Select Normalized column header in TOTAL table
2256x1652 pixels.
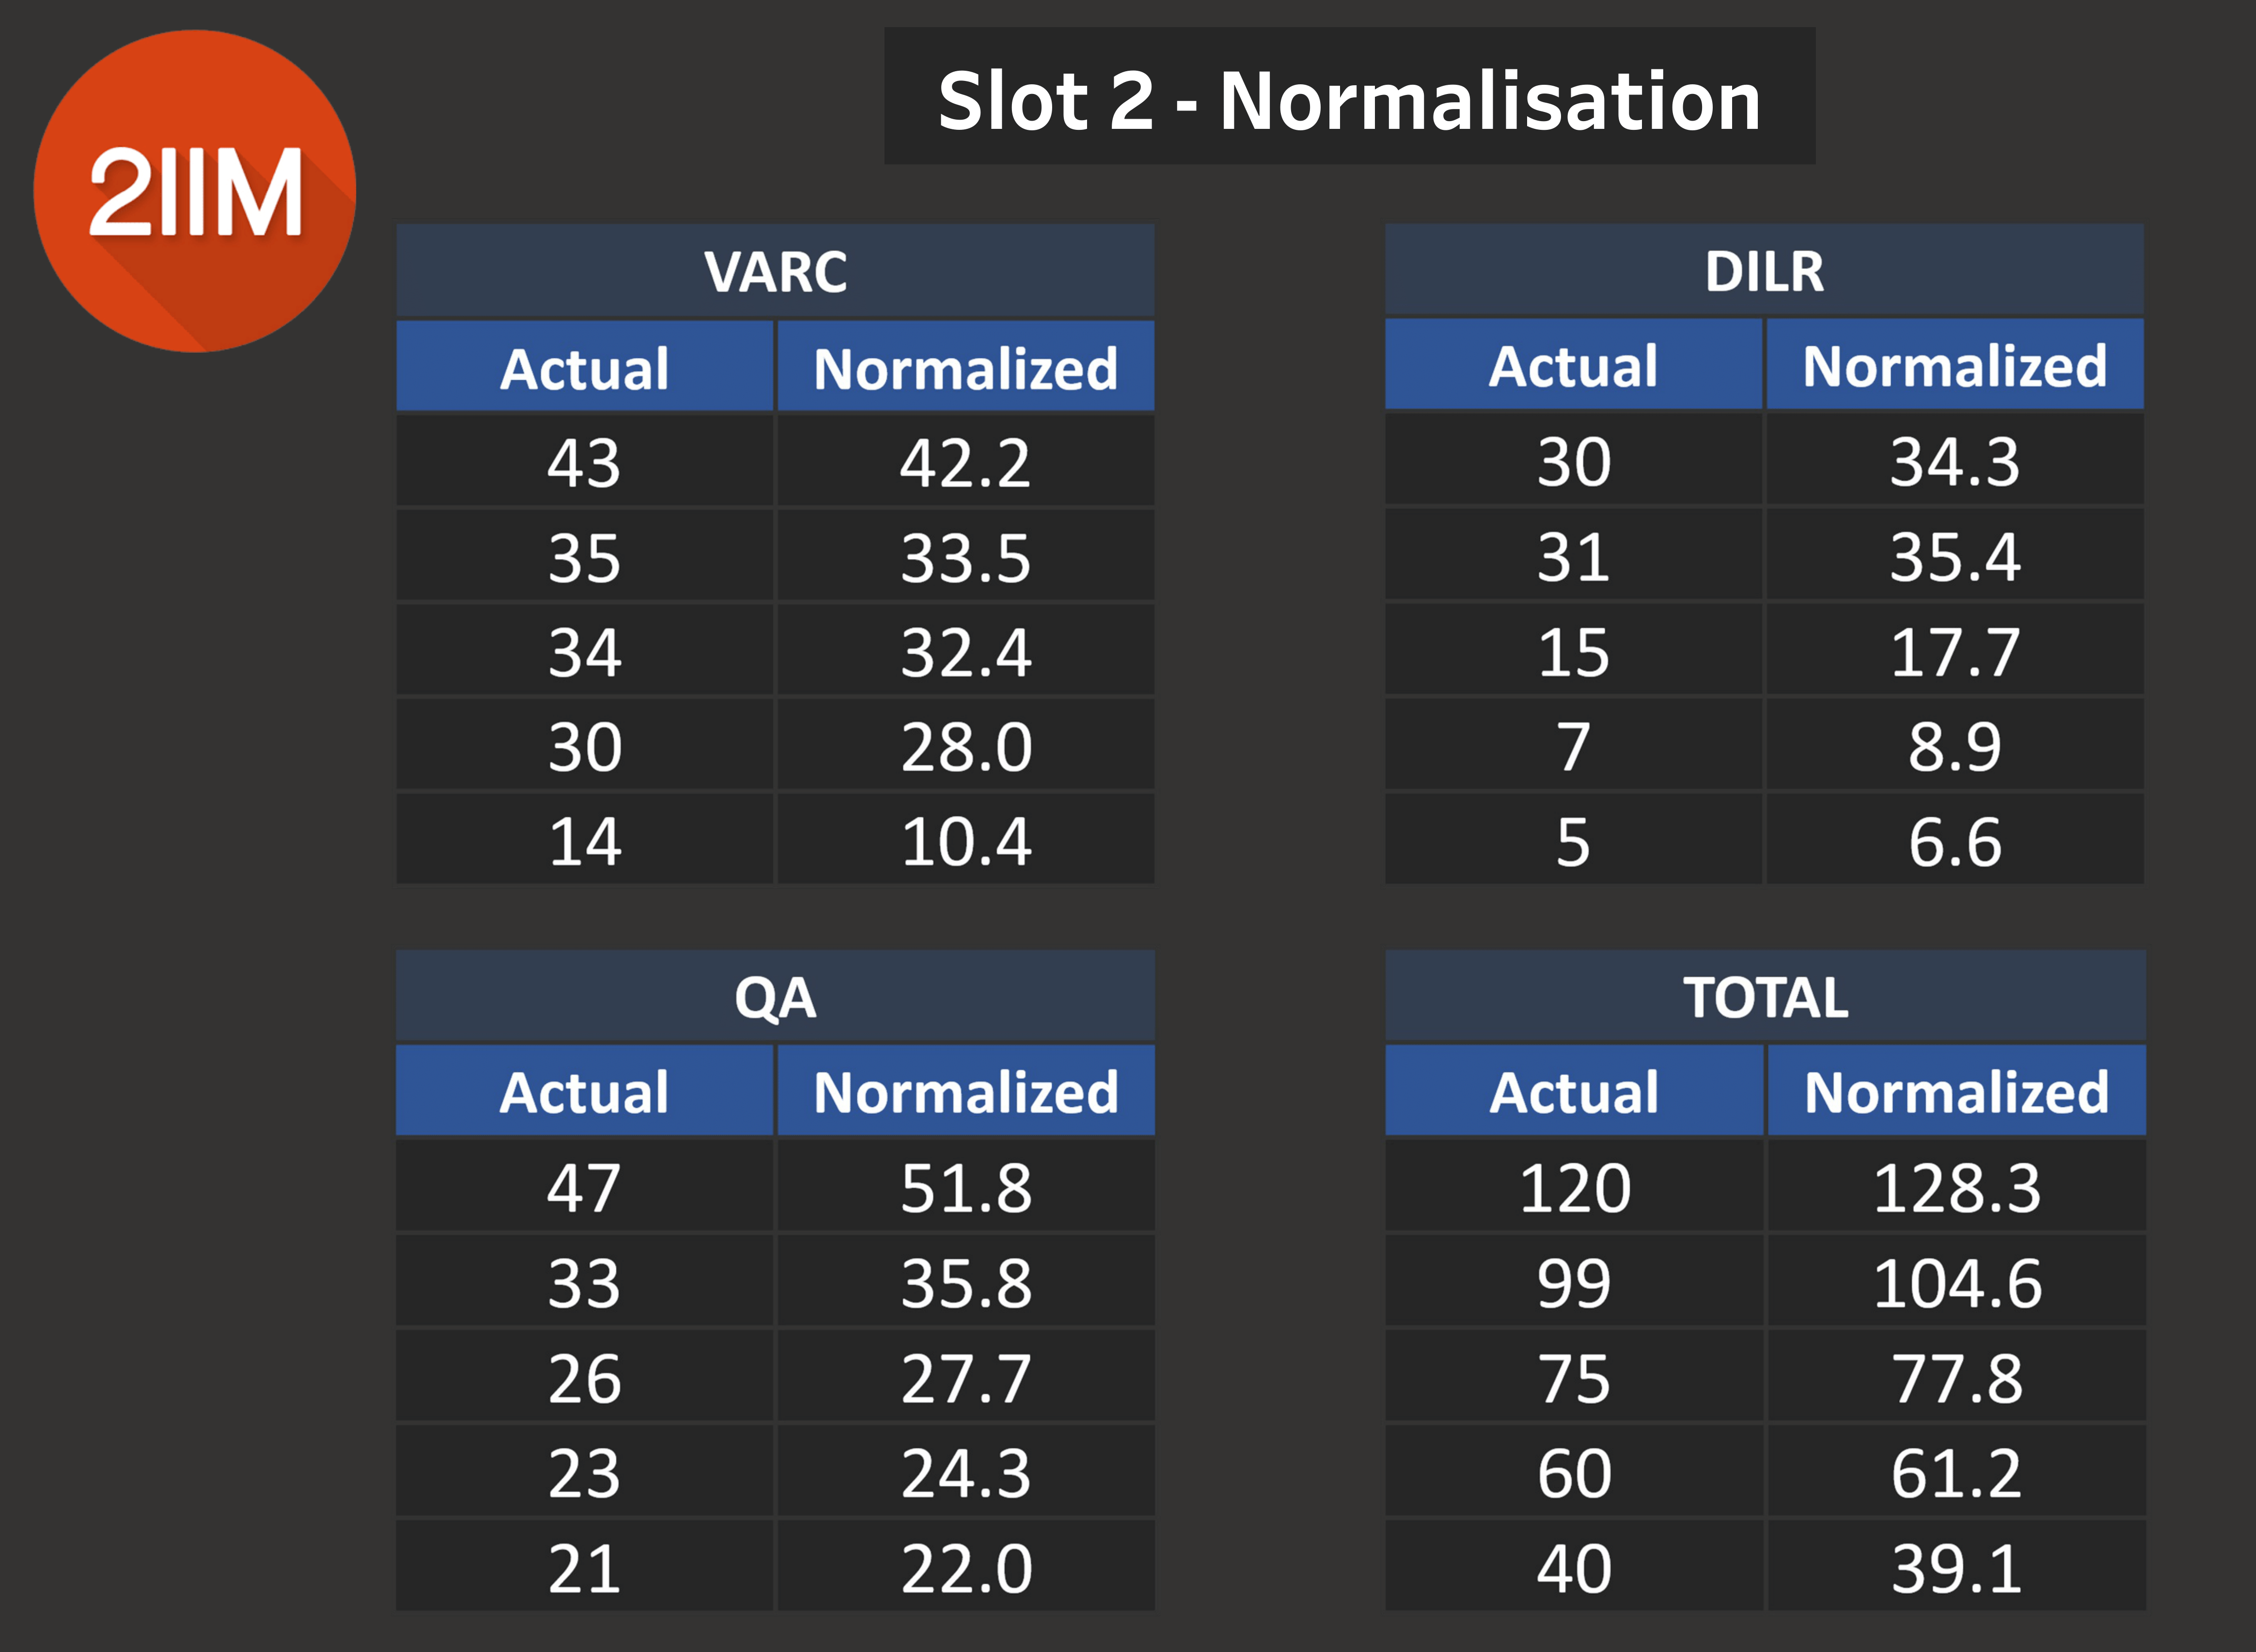1956,1091
